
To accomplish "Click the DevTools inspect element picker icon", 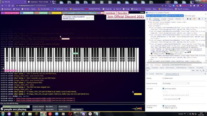I will pos(147,19).
